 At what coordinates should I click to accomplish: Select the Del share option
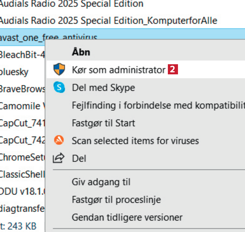click(79, 159)
